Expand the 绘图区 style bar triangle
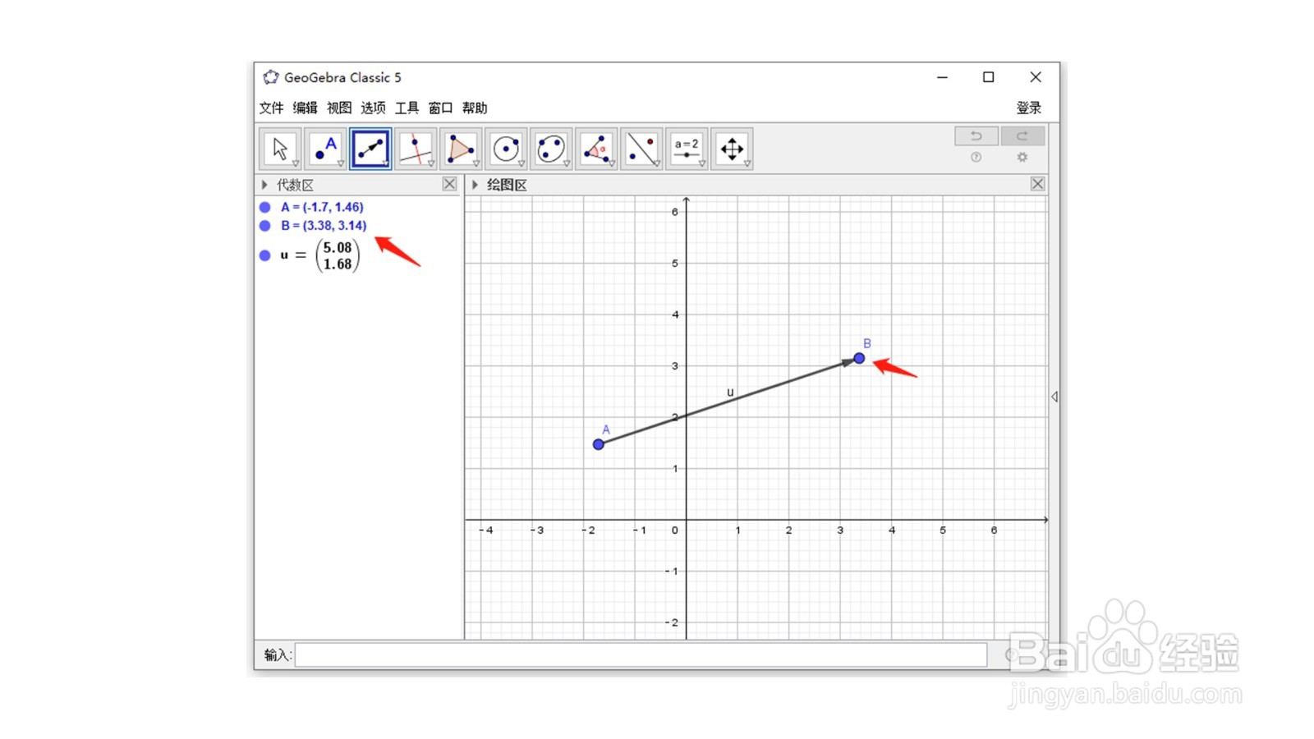Screen dimensions: 1314x739 (x=475, y=185)
